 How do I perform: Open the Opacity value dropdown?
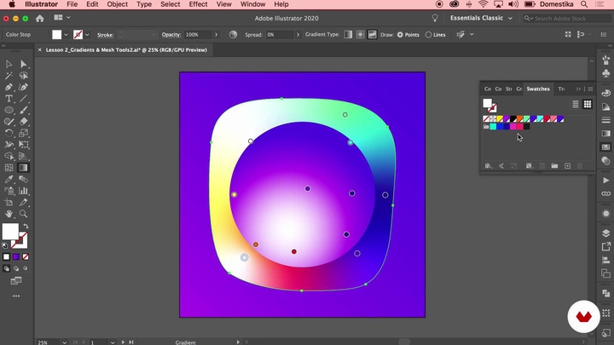(x=217, y=35)
